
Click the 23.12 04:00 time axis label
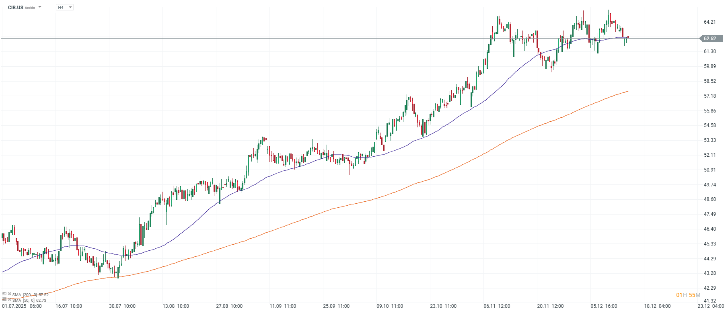coord(711,306)
